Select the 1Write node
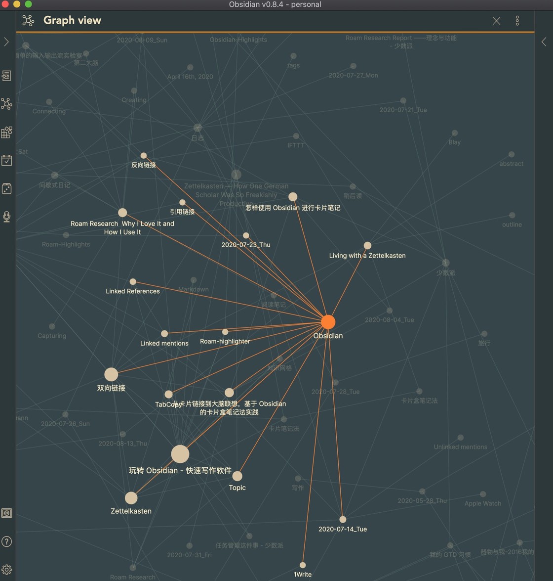 [303, 565]
